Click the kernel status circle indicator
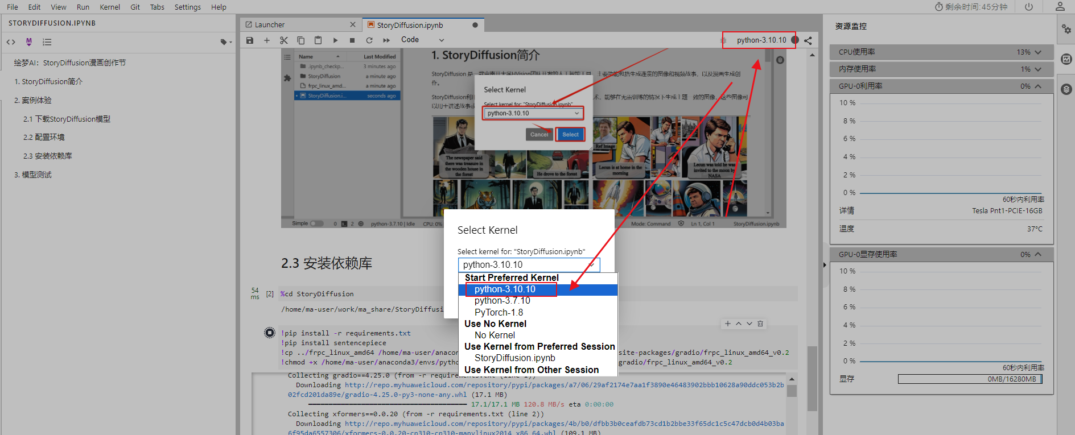This screenshot has height=435, width=1075. (x=795, y=40)
